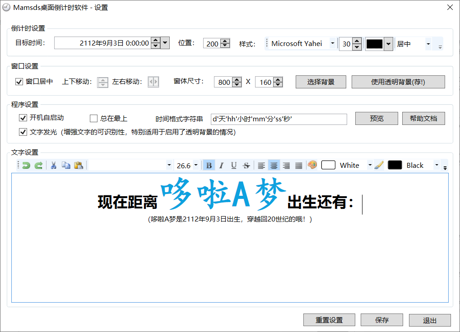
Task: Click the 退出 exit button
Action: [430, 320]
